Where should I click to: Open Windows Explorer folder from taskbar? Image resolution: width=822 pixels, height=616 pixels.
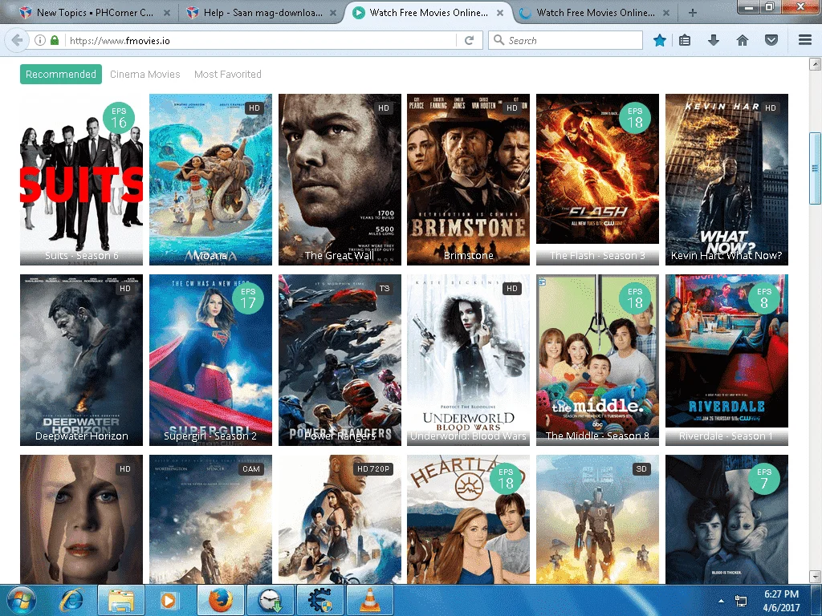pos(121,600)
